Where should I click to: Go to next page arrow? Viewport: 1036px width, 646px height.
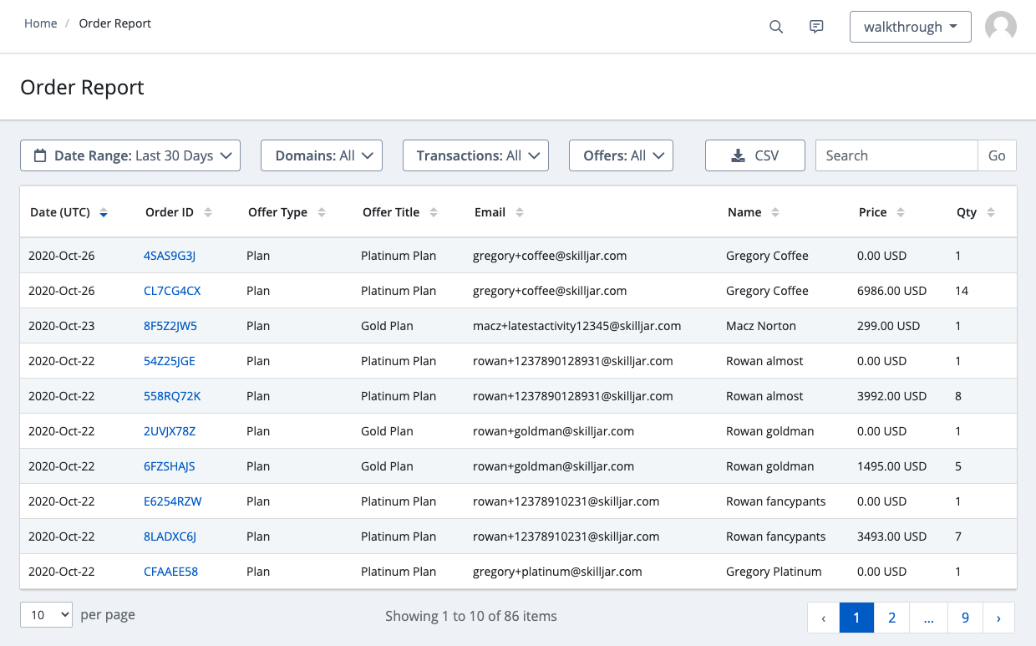[998, 618]
